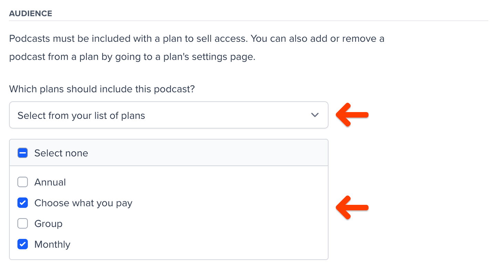Click the checkmark icon beside Monthly

(22, 244)
